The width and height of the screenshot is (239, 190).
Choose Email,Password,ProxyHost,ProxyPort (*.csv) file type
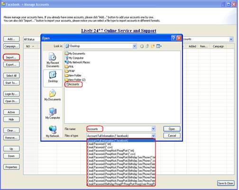(121, 154)
